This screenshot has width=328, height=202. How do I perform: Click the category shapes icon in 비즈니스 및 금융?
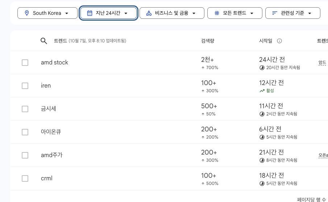coord(149,13)
